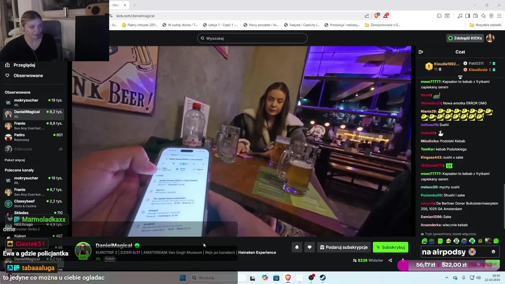Click the Subskrybuj button
This screenshot has height=284, width=505.
point(391,247)
